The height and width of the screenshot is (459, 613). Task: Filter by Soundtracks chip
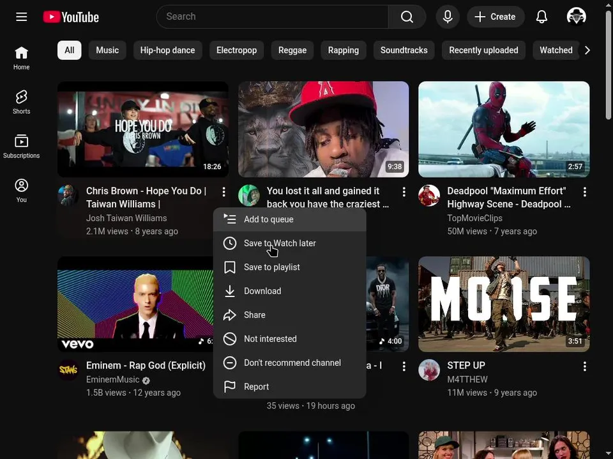[404, 50]
